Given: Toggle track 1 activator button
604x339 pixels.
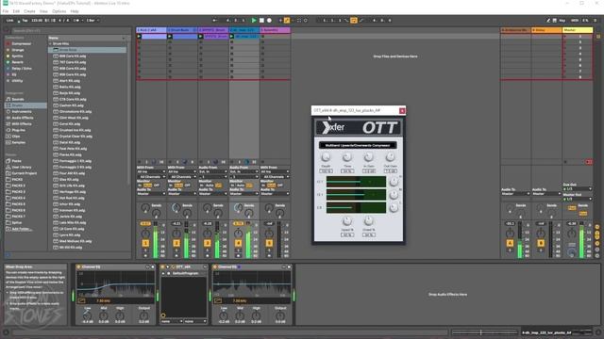Looking at the screenshot, I should click(x=145, y=243).
